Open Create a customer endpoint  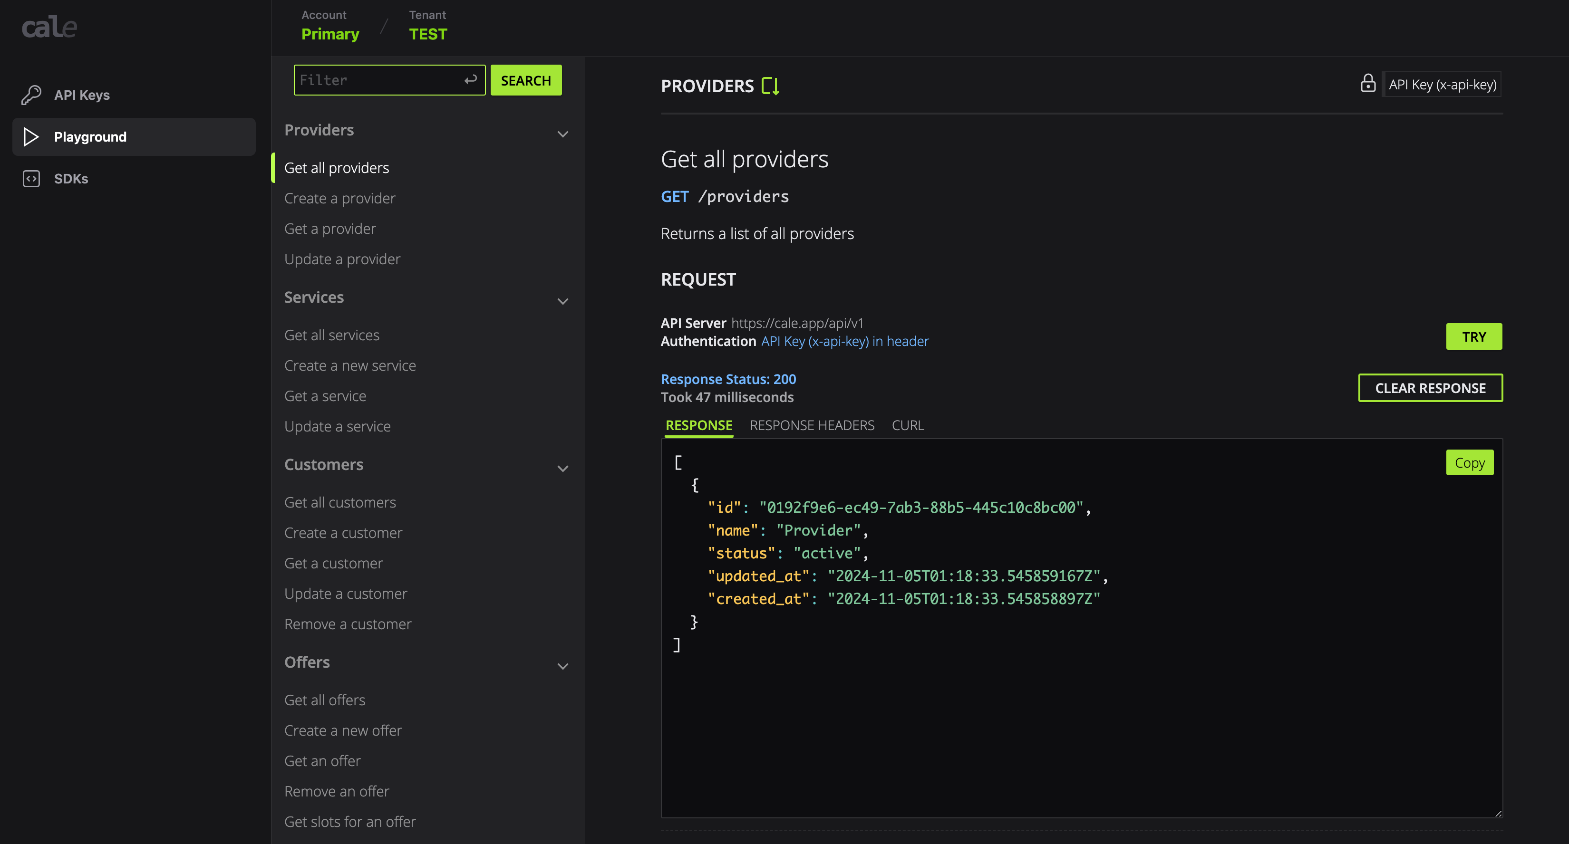[343, 533]
